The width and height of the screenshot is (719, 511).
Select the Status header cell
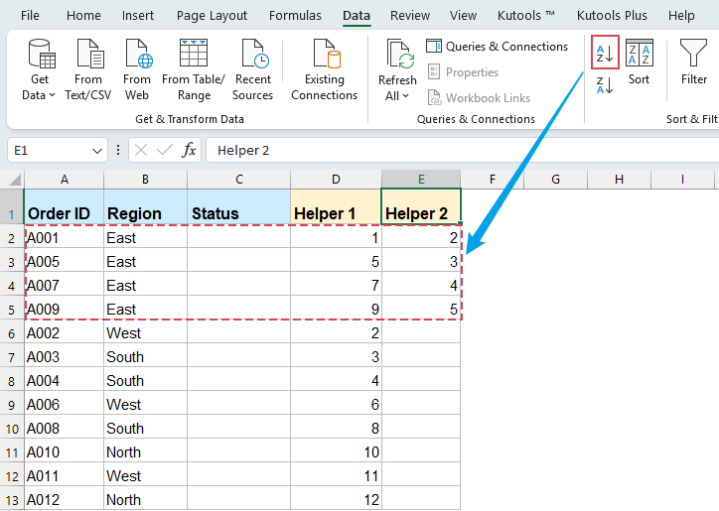click(x=239, y=206)
